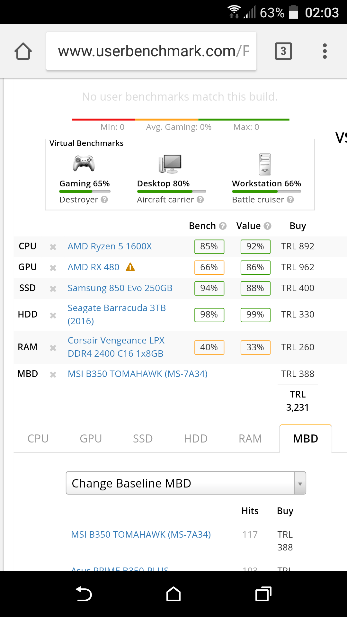Click the help icon next to Bench header

tap(223, 226)
